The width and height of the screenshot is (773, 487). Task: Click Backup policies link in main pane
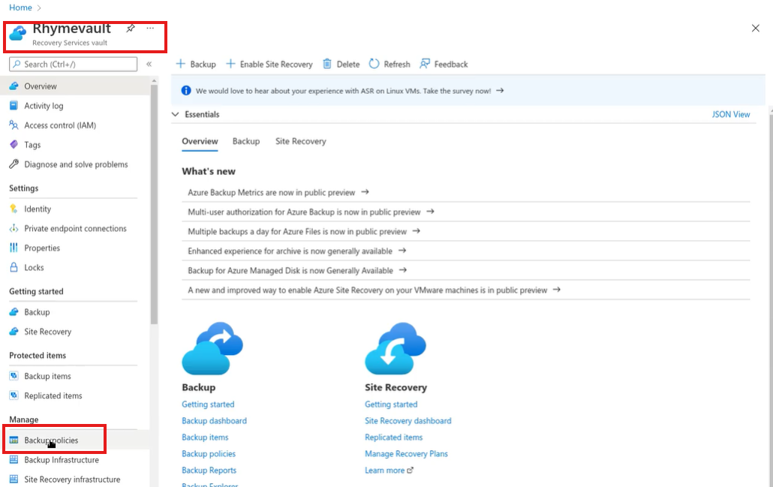pyautogui.click(x=209, y=454)
